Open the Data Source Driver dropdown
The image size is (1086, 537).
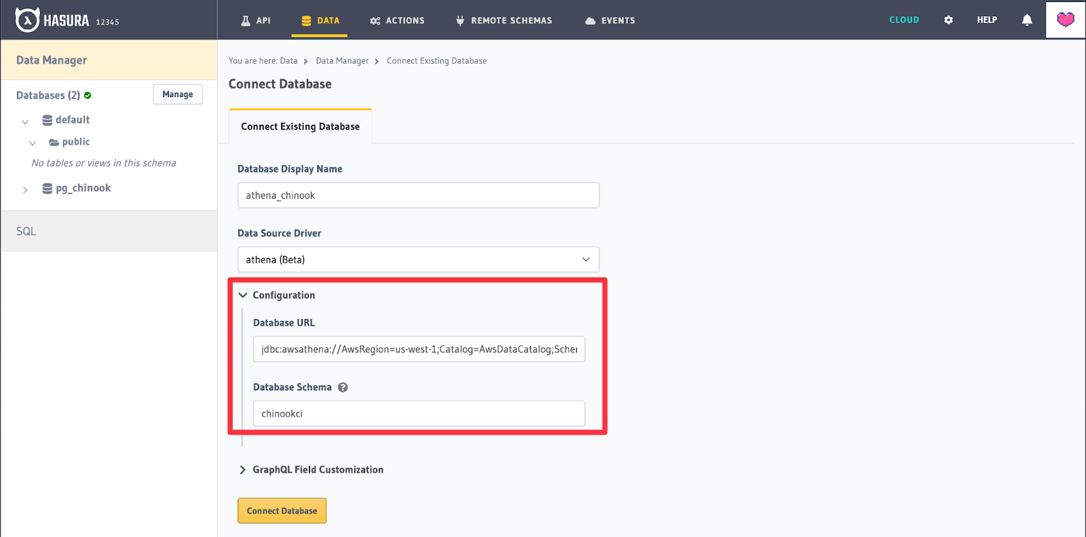(x=418, y=259)
